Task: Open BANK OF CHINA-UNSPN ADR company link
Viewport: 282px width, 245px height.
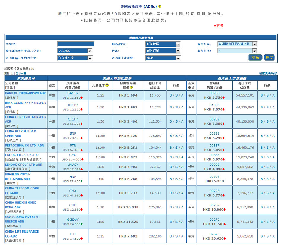Action: pos(25,93)
